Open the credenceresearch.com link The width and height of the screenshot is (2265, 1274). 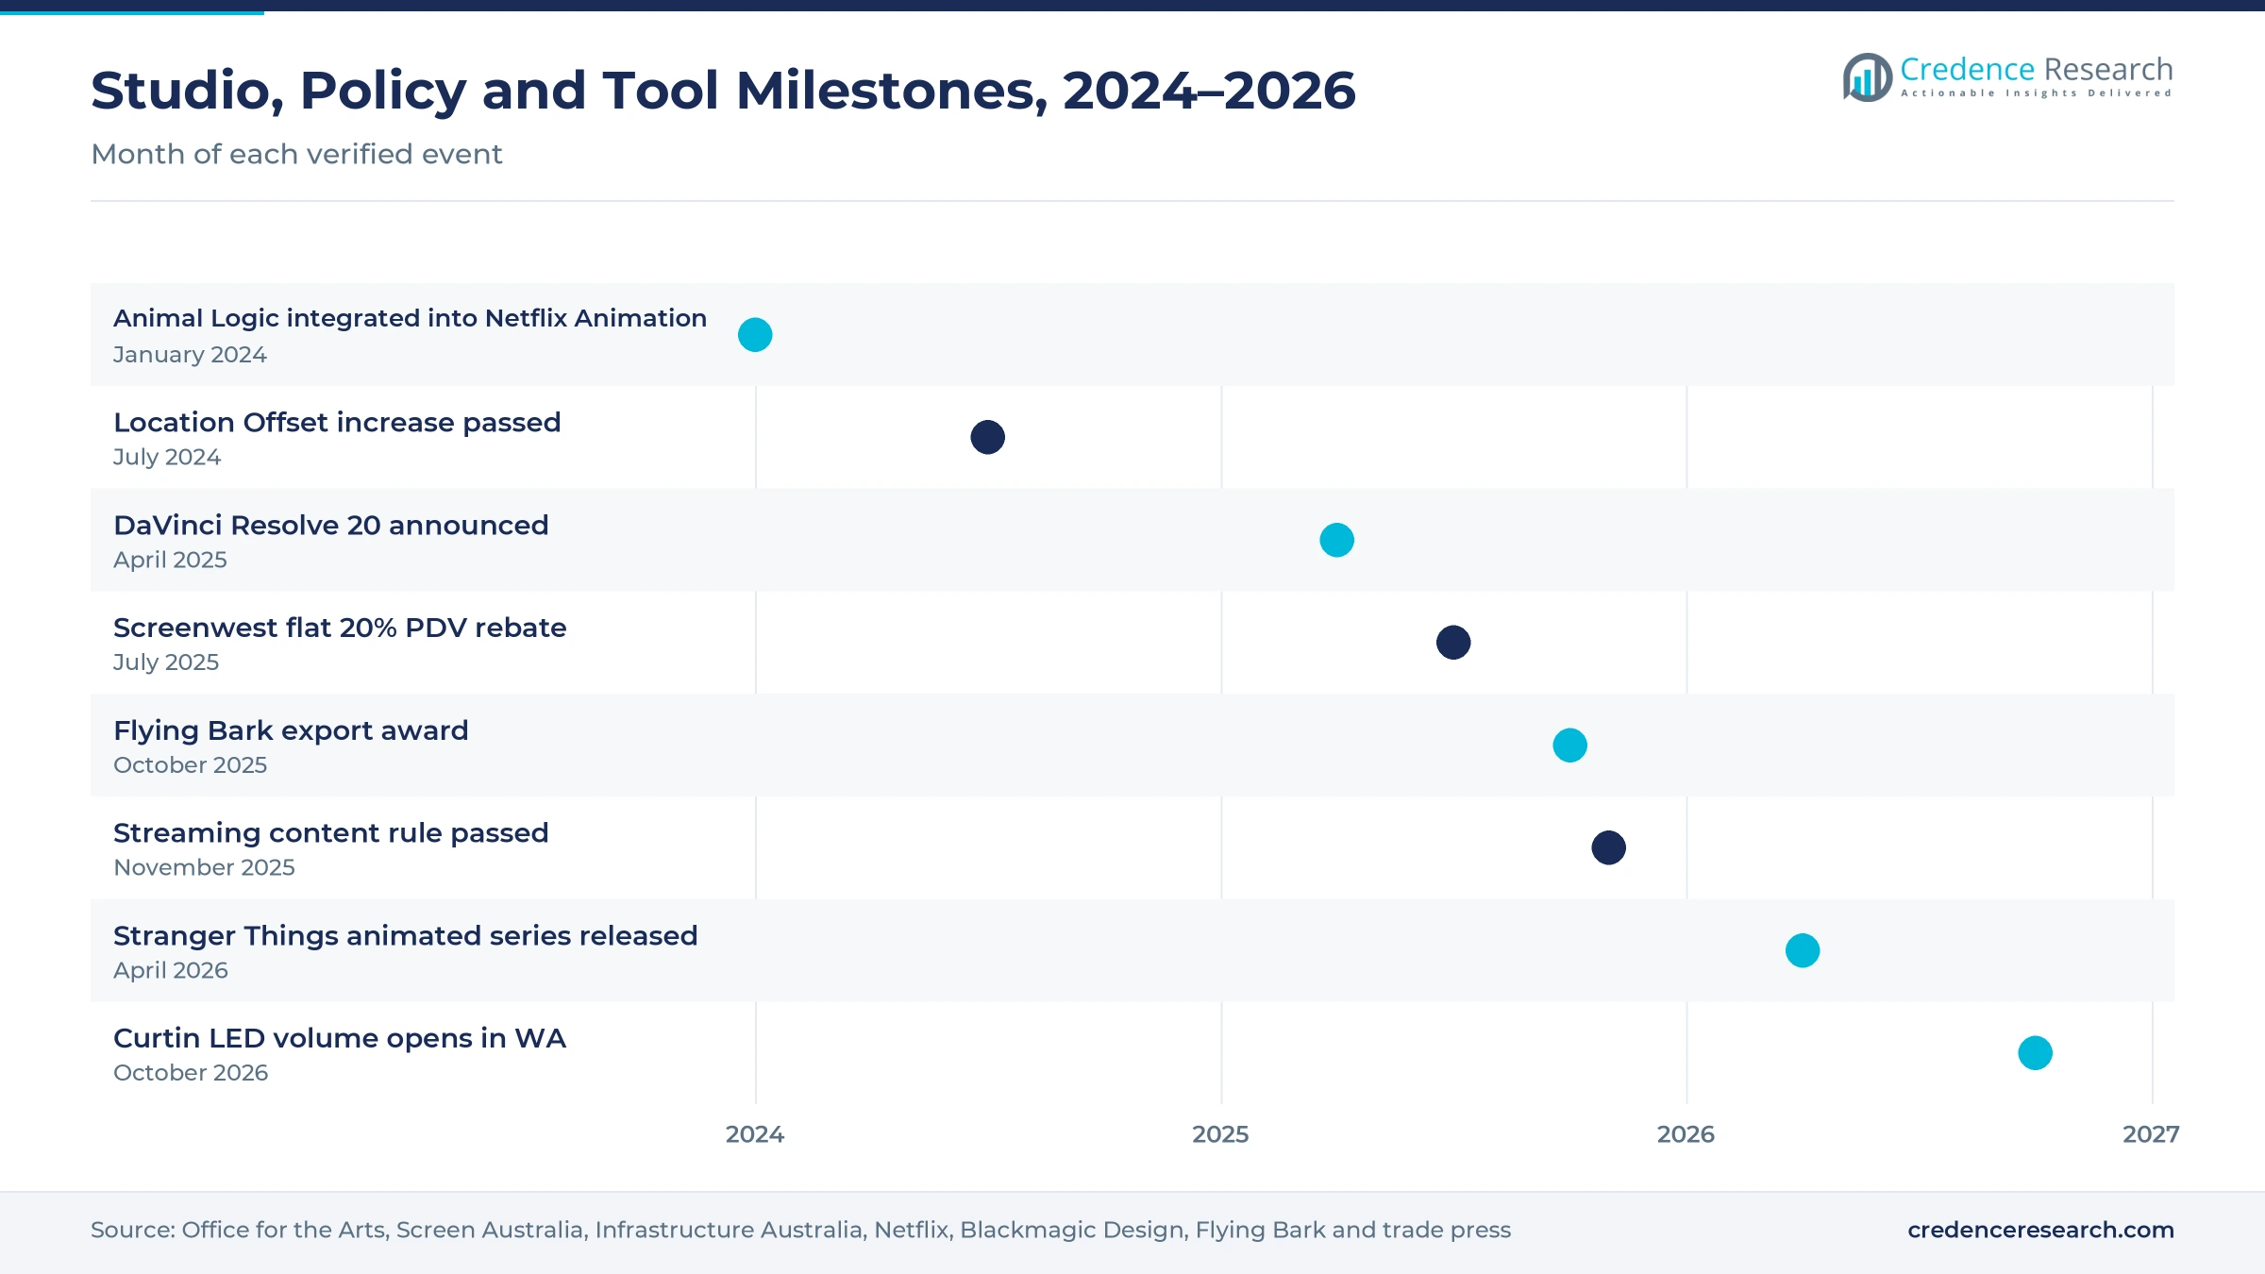2040,1230
